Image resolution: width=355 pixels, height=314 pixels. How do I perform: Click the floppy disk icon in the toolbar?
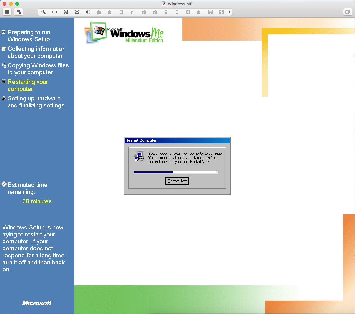tap(210, 12)
